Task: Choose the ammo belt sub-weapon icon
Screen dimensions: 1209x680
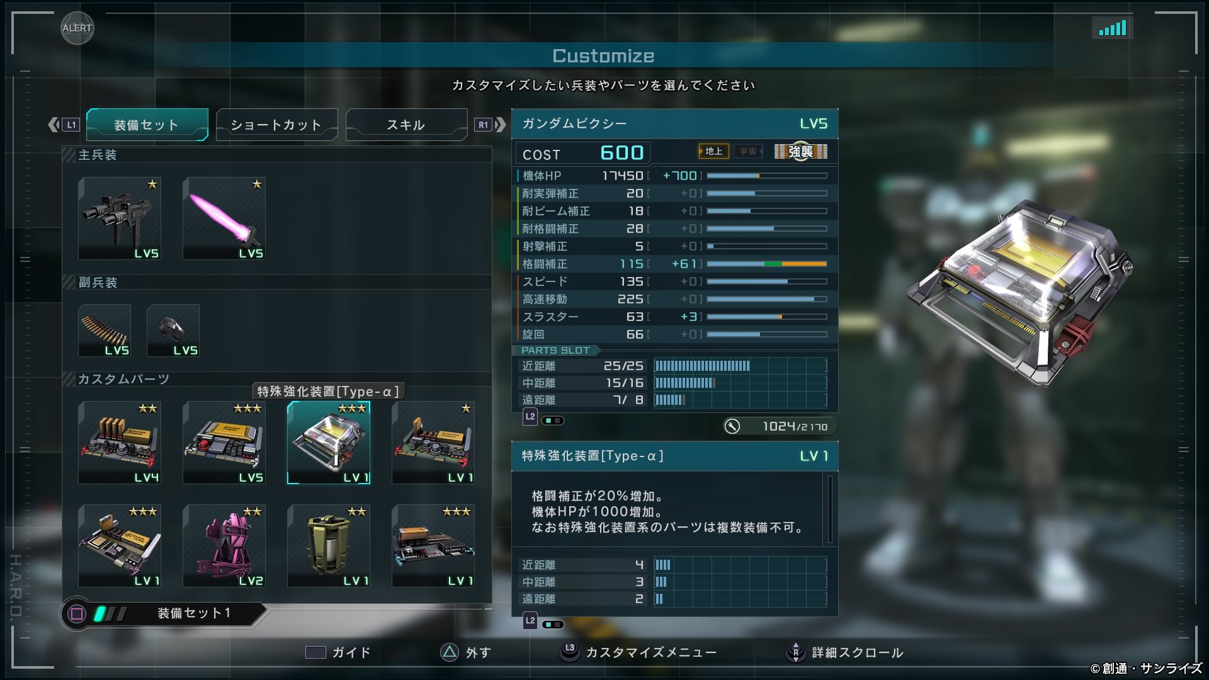Action: pyautogui.click(x=105, y=331)
